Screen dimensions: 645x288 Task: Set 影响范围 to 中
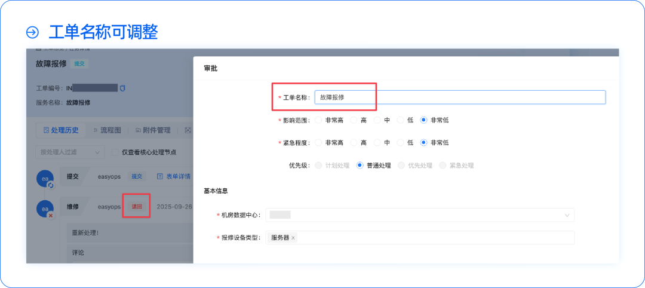click(377, 120)
